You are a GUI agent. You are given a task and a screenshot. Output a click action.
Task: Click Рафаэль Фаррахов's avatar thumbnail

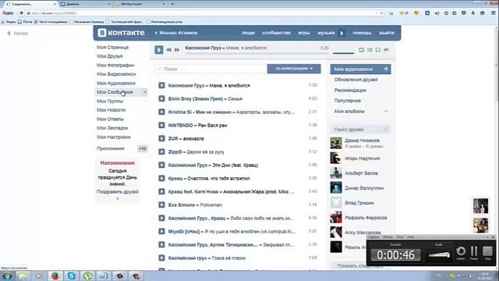(336, 217)
